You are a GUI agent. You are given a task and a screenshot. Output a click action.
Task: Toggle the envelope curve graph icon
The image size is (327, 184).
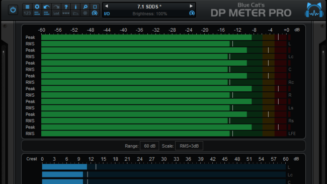point(75,13)
